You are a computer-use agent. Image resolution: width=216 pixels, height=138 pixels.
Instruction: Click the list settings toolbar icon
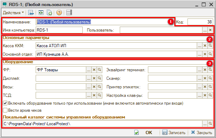click(x=69, y=13)
